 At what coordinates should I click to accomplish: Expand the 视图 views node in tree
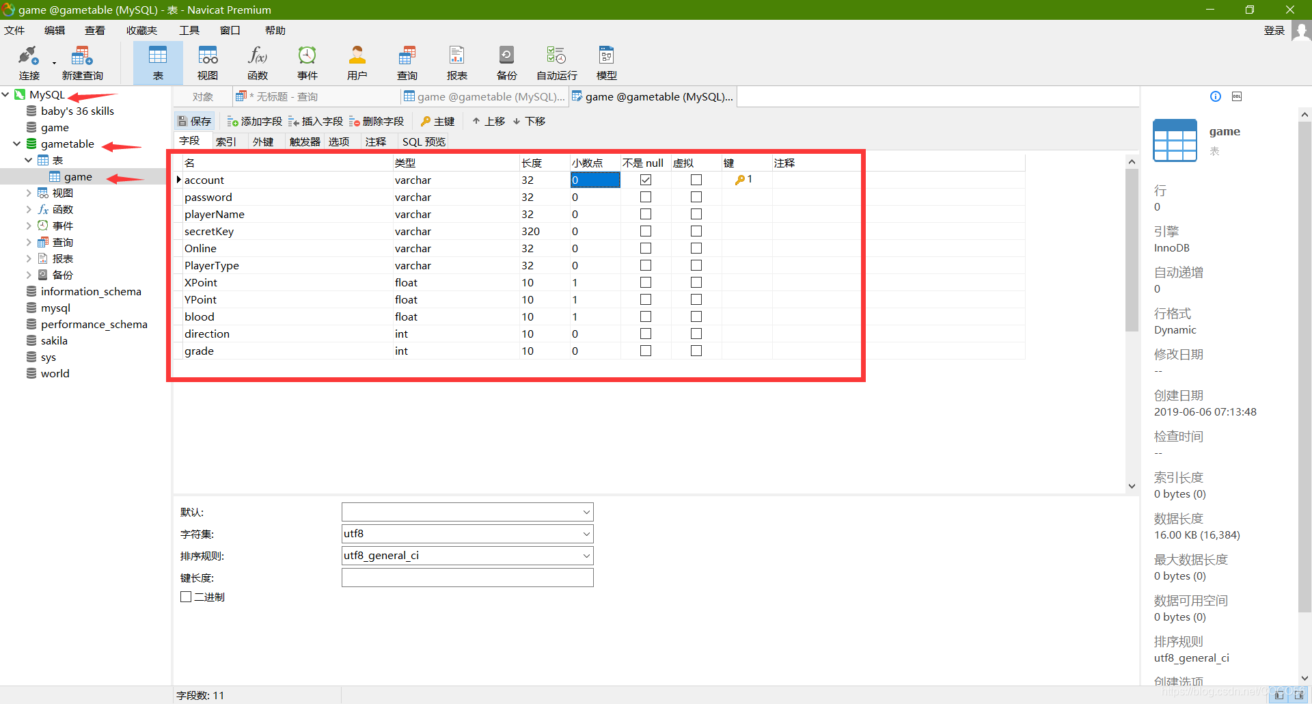pos(29,193)
